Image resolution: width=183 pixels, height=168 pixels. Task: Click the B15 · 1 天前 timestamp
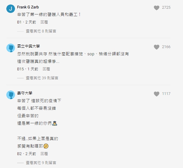click(x=28, y=69)
